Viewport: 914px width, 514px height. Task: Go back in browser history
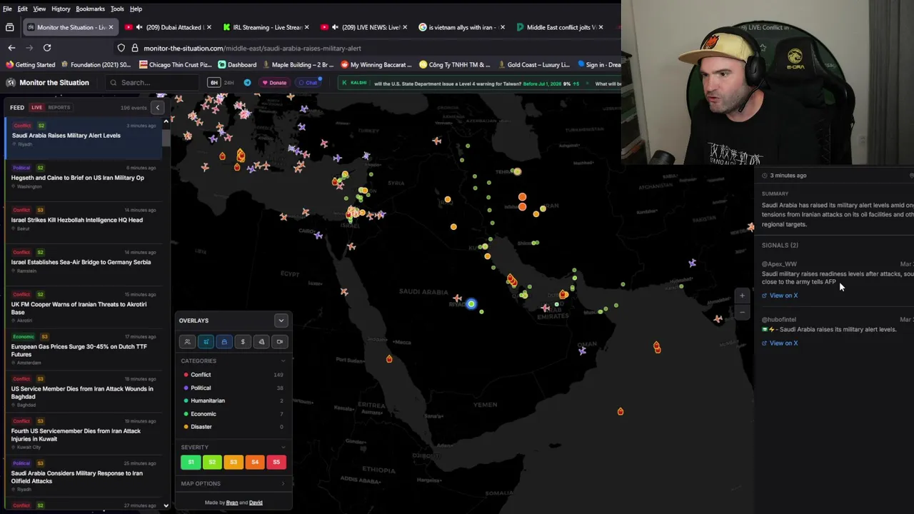pyautogui.click(x=11, y=48)
